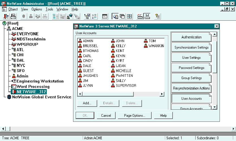Click the Set Context tree toolbar icon

point(87,16)
